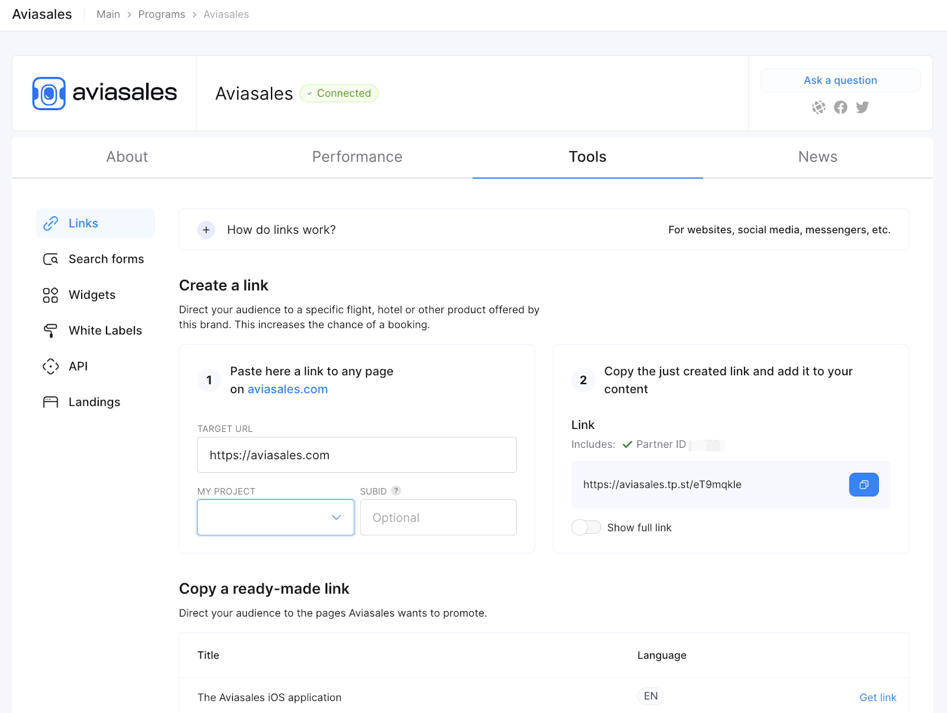Image resolution: width=947 pixels, height=713 pixels.
Task: Open the Facebook social icon
Action: pos(840,107)
